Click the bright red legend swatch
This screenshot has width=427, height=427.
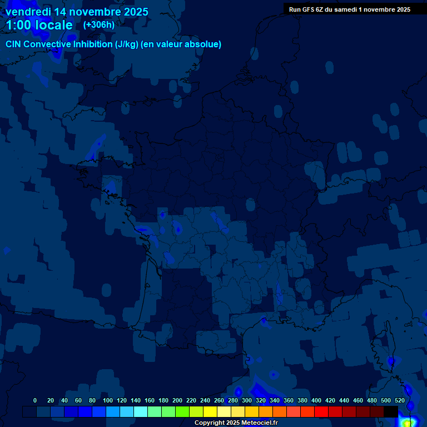tap(321, 412)
